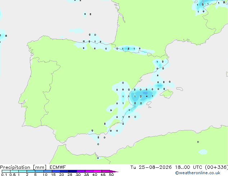Image resolution: width=228 pixels, height=176 pixels.
Task: Pick the 40–45 mm magenta legend swatch
Action: (x=97, y=171)
